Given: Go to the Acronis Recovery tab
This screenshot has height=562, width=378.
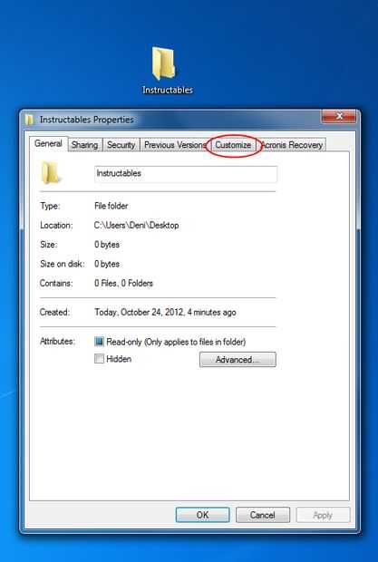Looking at the screenshot, I should pyautogui.click(x=292, y=145).
